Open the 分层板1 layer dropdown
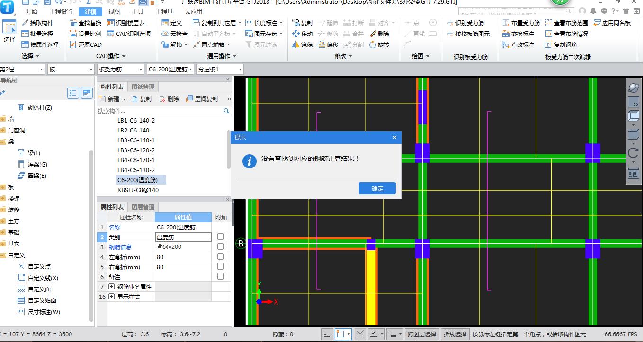 [220, 69]
